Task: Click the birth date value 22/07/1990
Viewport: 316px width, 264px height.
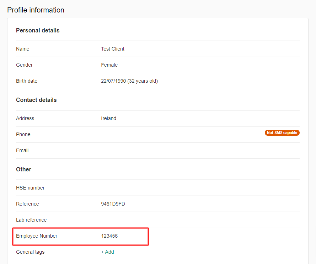Action: click(129, 81)
